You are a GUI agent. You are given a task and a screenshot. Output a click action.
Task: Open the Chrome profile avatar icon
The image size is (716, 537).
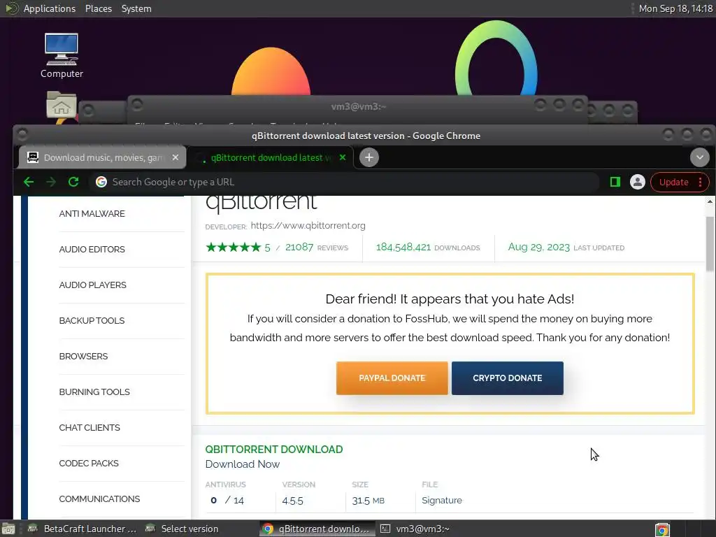tap(638, 182)
